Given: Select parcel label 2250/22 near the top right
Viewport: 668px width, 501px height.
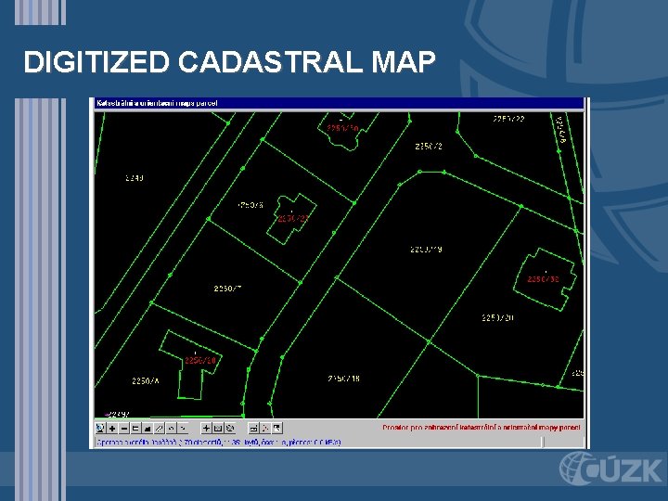Looking at the screenshot, I should click(x=508, y=119).
